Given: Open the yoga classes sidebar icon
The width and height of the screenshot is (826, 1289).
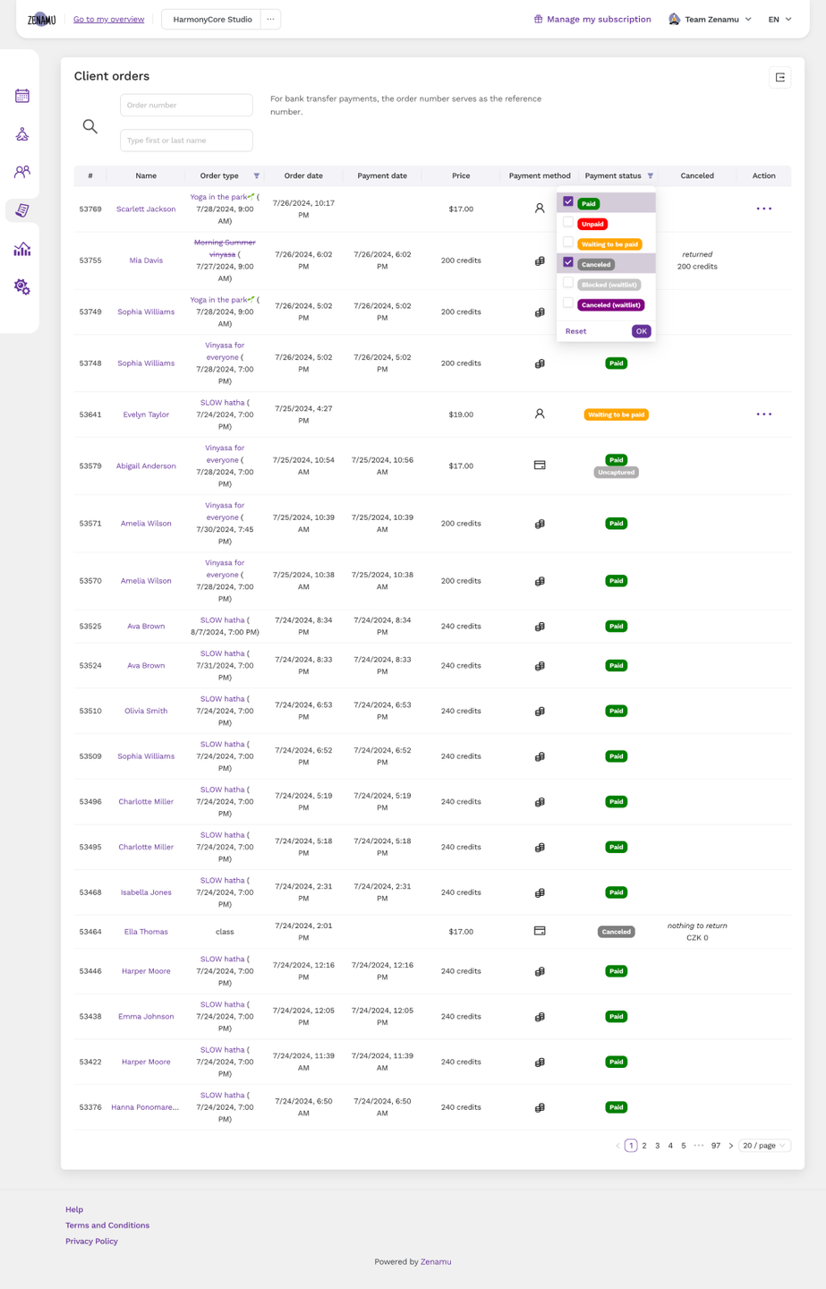Looking at the screenshot, I should point(22,134).
